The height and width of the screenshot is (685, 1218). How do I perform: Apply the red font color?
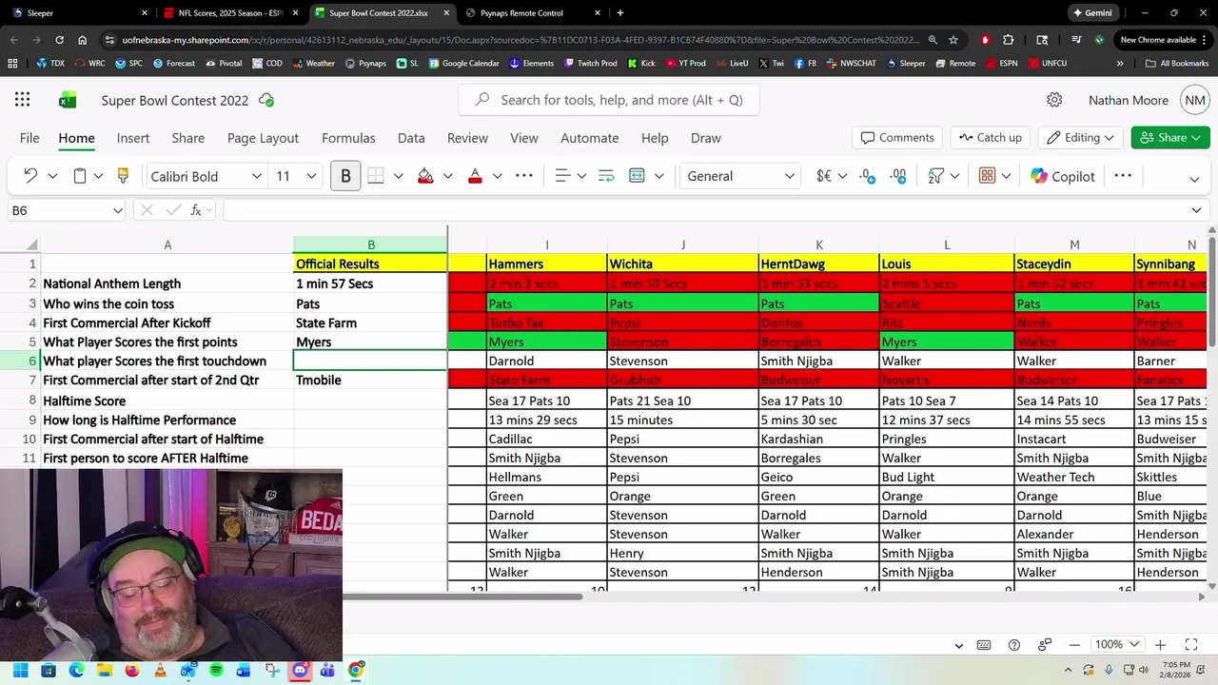point(475,176)
